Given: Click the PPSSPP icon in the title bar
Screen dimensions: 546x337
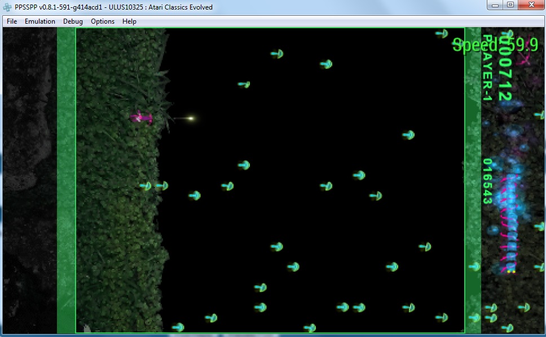Looking at the screenshot, I should pos(7,7).
